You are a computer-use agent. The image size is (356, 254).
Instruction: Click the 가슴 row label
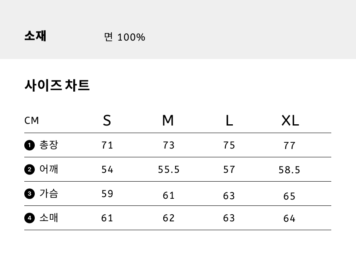(x=49, y=193)
